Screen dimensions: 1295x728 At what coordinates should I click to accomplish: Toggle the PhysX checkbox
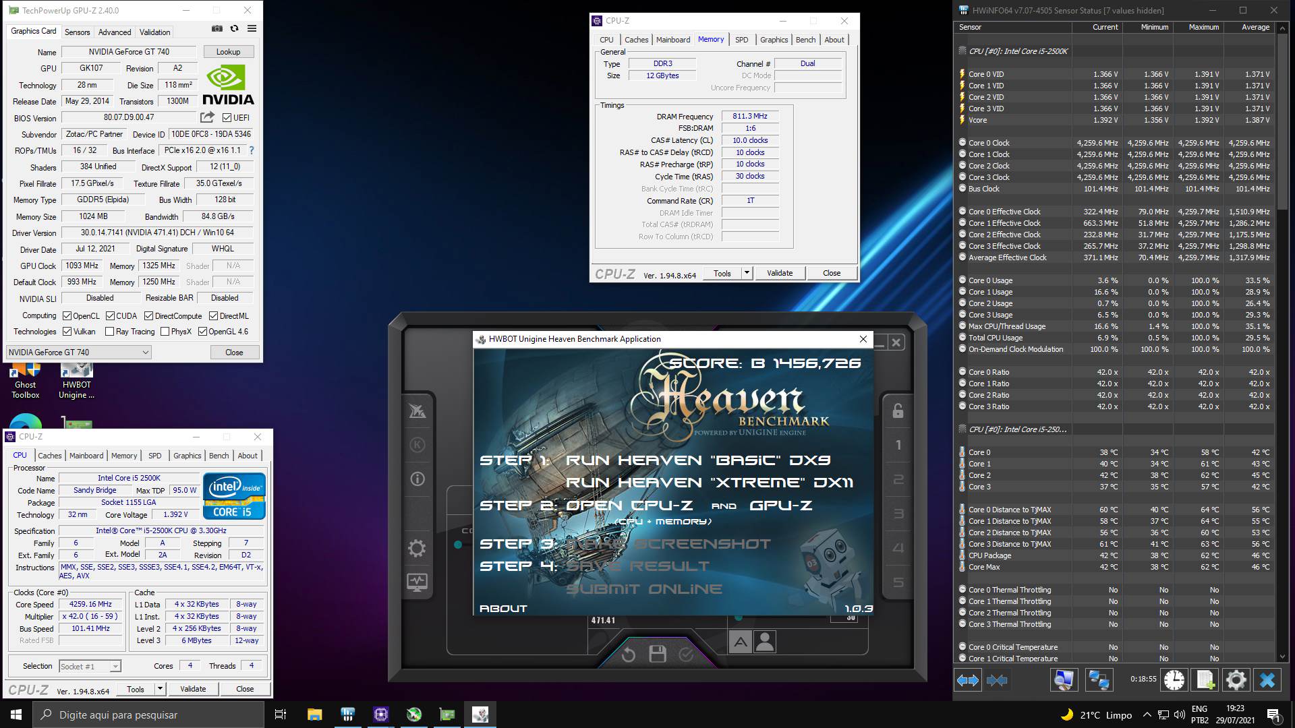165,332
